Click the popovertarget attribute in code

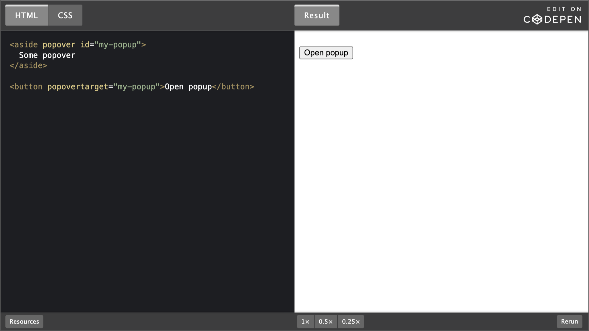pos(78,87)
